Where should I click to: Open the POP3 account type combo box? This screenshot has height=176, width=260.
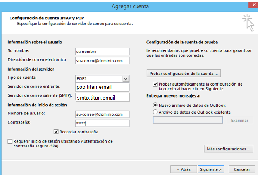pyautogui.click(x=99, y=78)
